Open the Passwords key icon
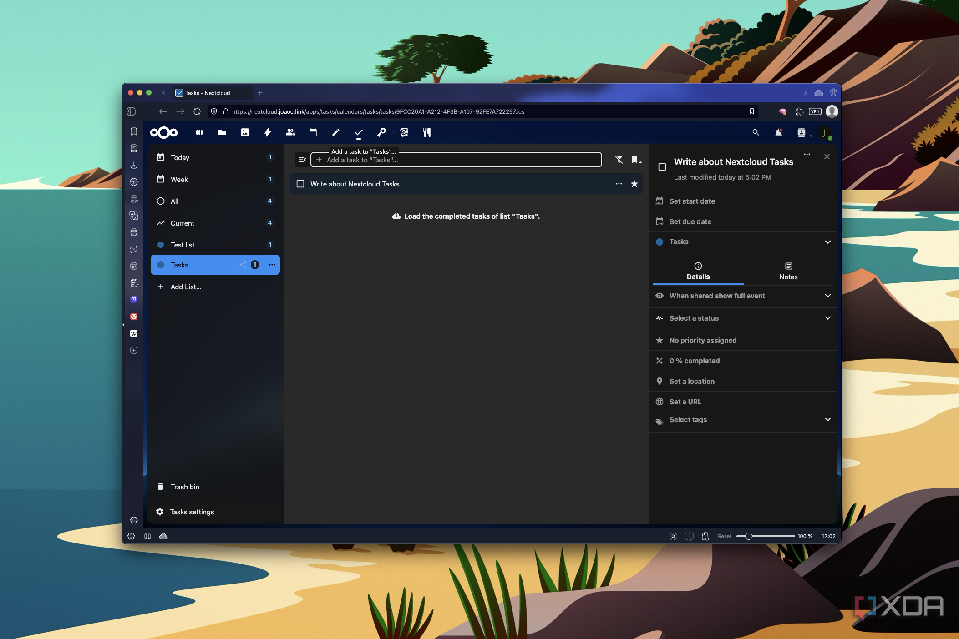Viewport: 959px width, 639px height. coord(381,132)
